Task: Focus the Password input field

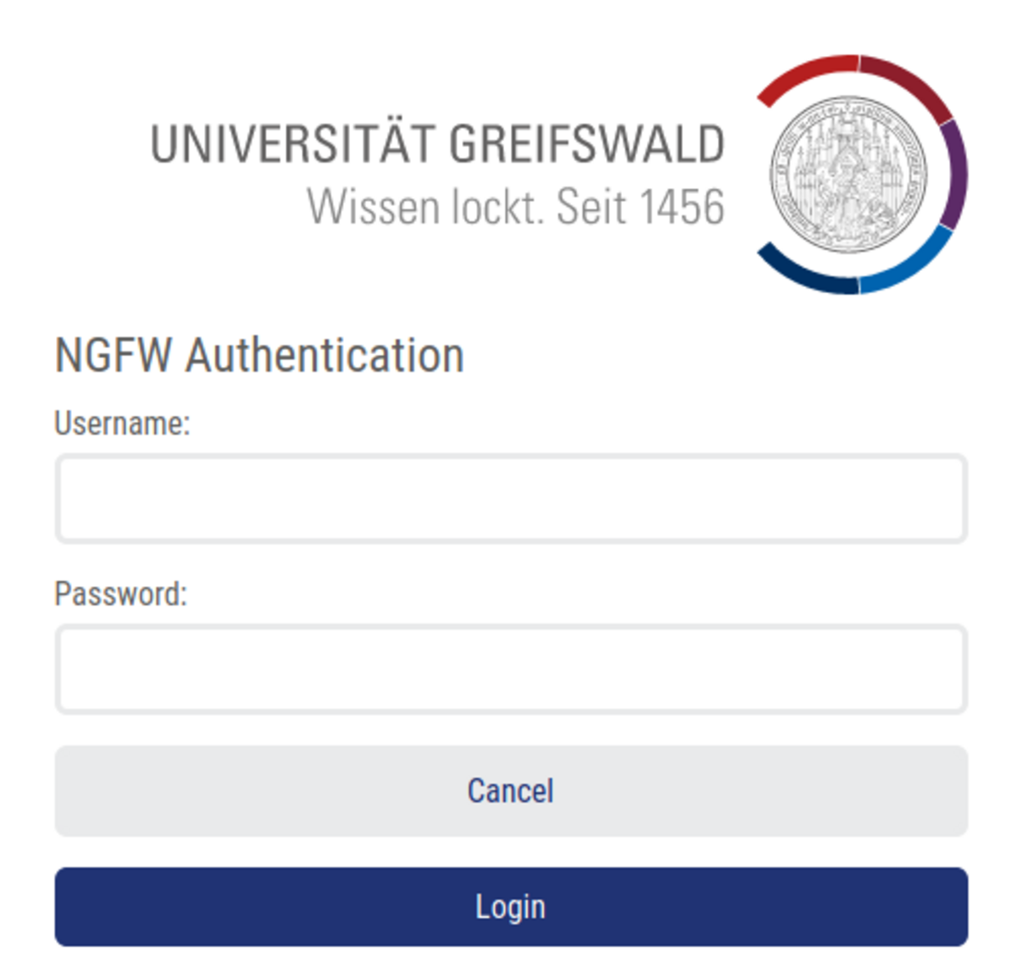Action: pyautogui.click(x=511, y=669)
